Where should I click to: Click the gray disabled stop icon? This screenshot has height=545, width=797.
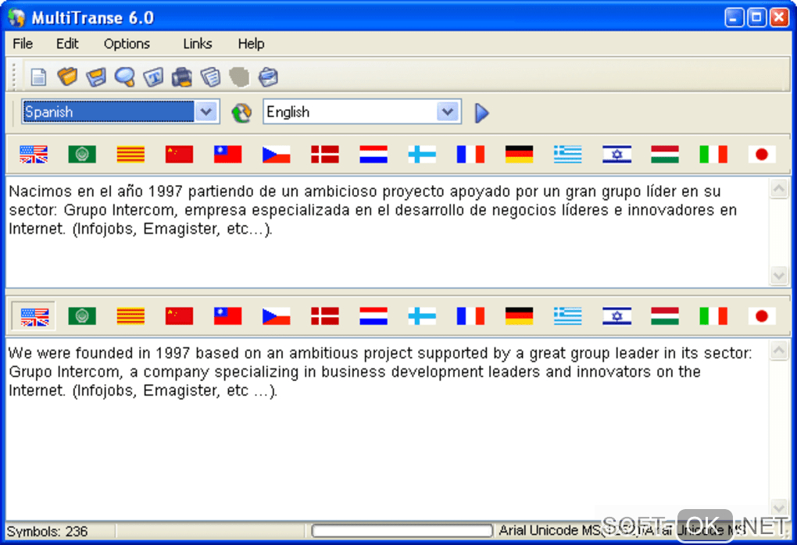pyautogui.click(x=239, y=77)
